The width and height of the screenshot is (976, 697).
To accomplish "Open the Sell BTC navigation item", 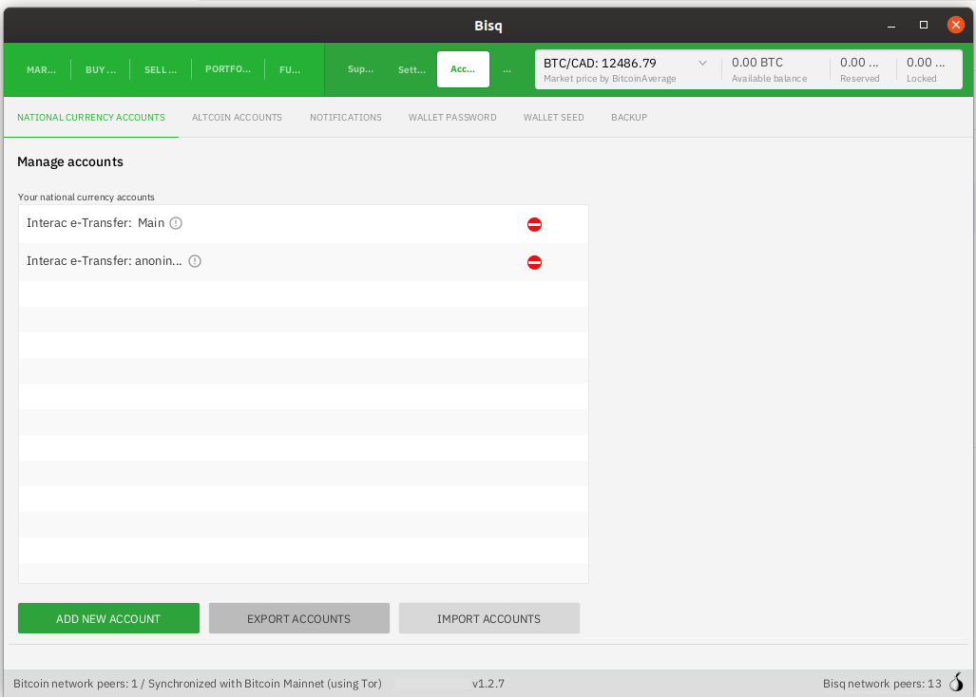I will click(160, 69).
